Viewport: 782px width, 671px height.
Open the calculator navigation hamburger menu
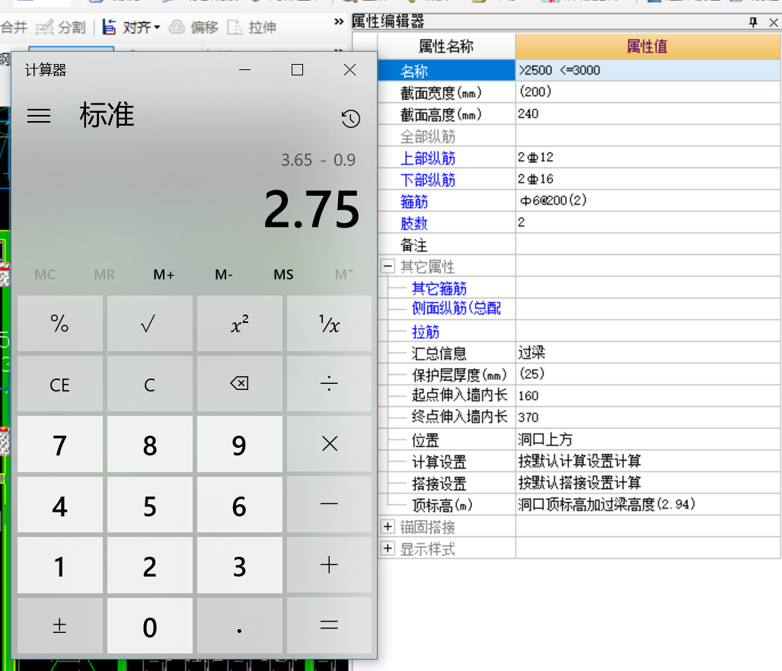38,116
